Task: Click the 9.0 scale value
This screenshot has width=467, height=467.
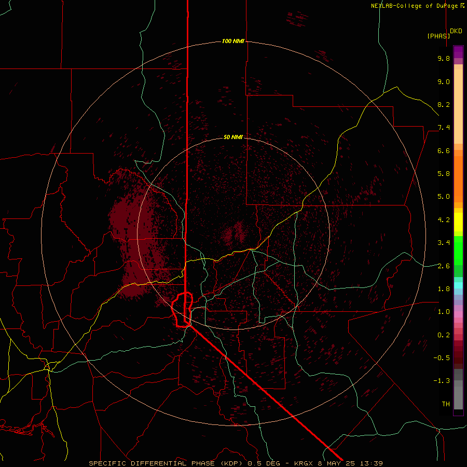Action: pos(444,81)
